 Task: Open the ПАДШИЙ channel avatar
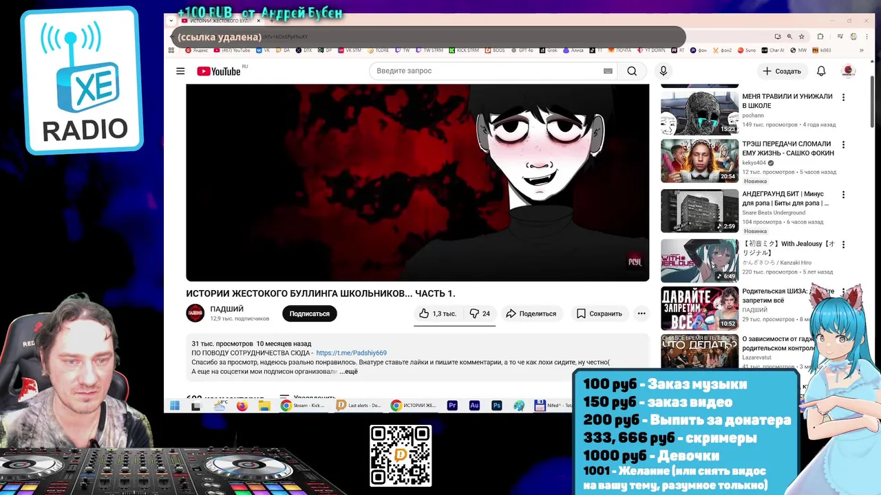click(195, 313)
